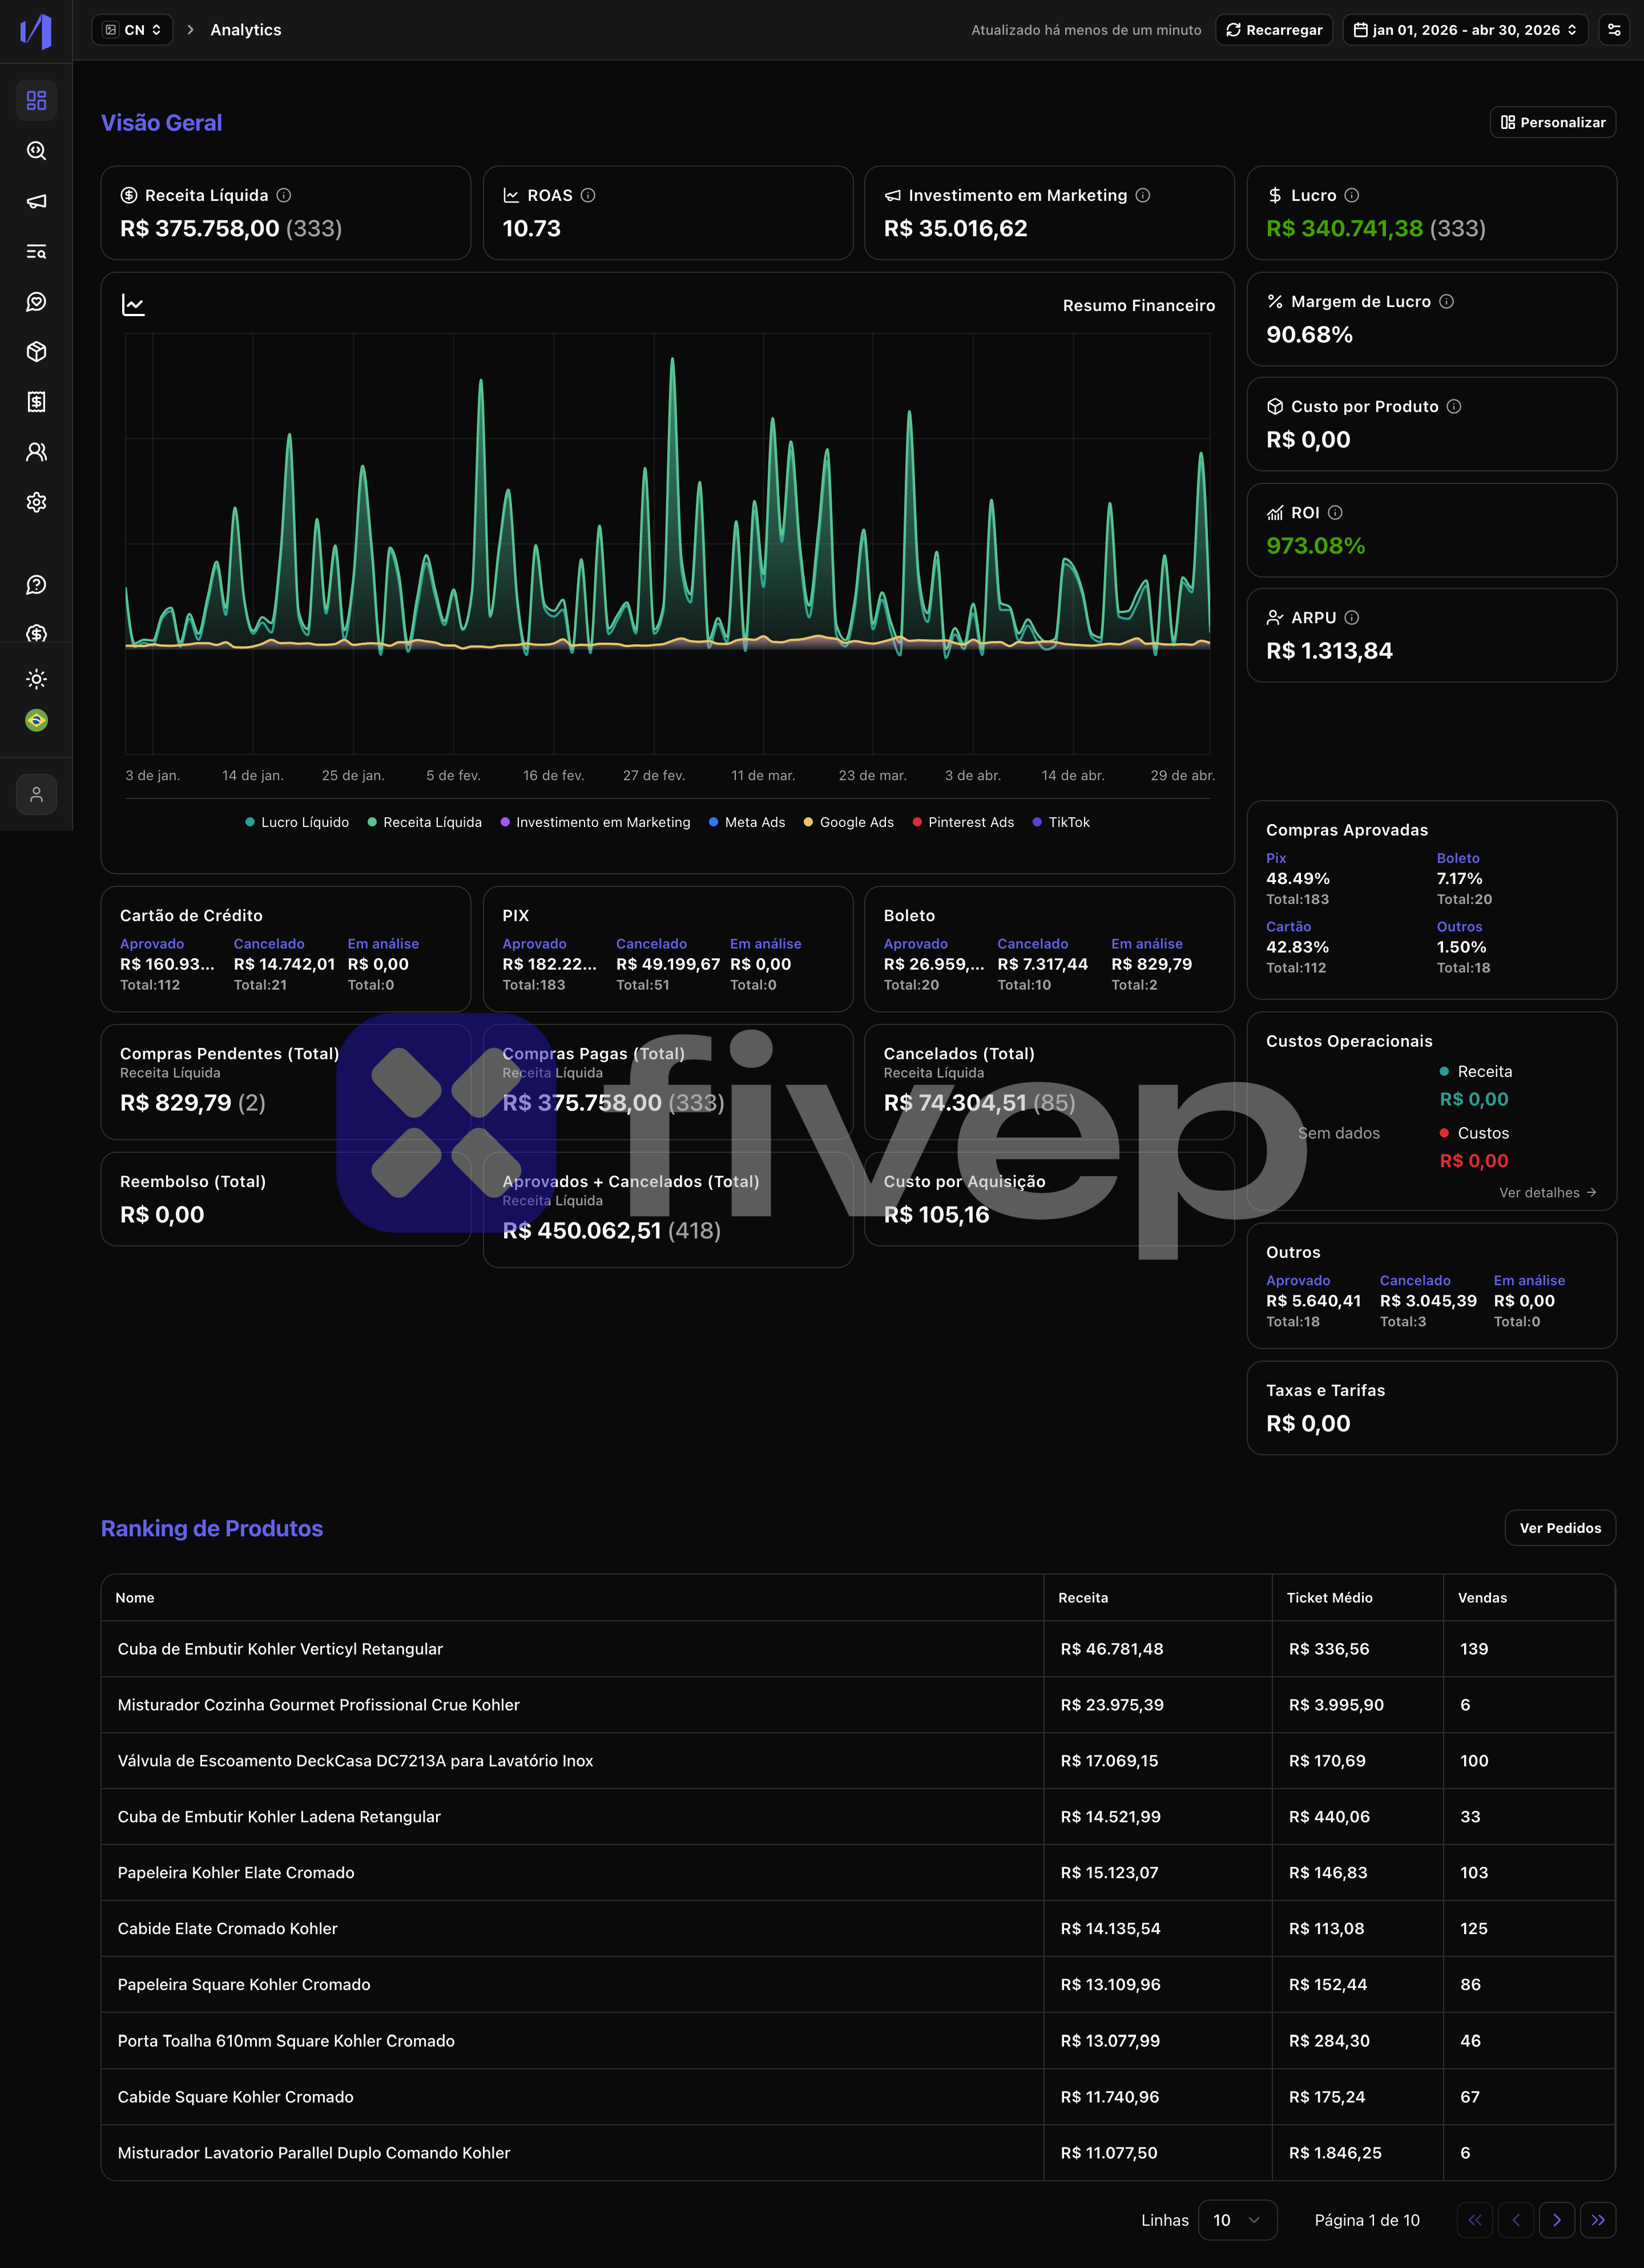Click the Taxas e Tarifas card
The height and width of the screenshot is (2268, 1644).
coord(1431,1407)
